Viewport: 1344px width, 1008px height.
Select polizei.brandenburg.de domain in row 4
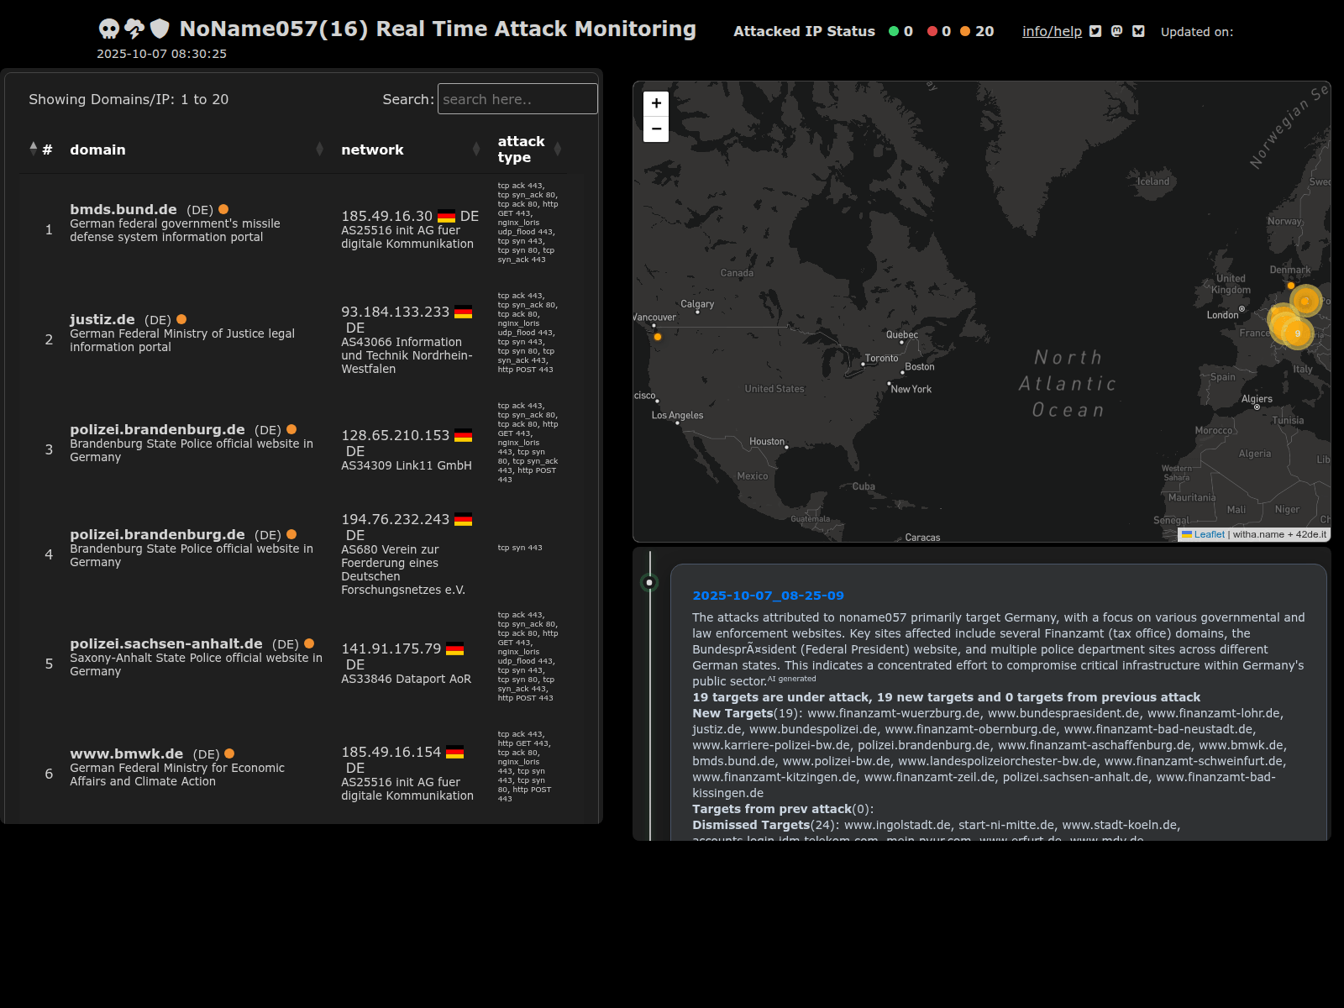pos(157,534)
